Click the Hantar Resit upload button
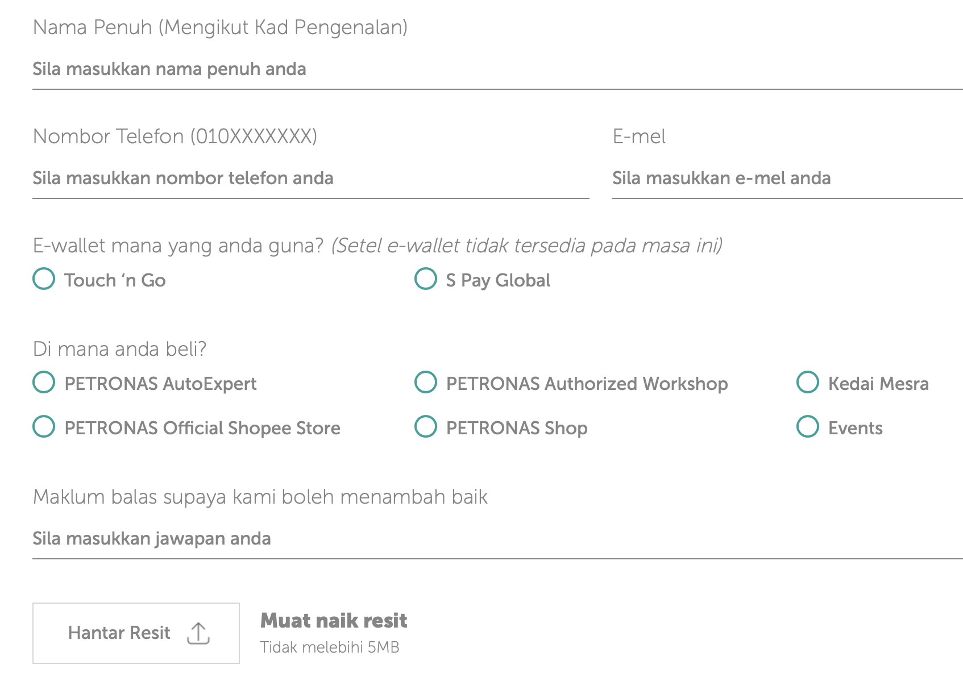This screenshot has height=681, width=963. pyautogui.click(x=136, y=633)
